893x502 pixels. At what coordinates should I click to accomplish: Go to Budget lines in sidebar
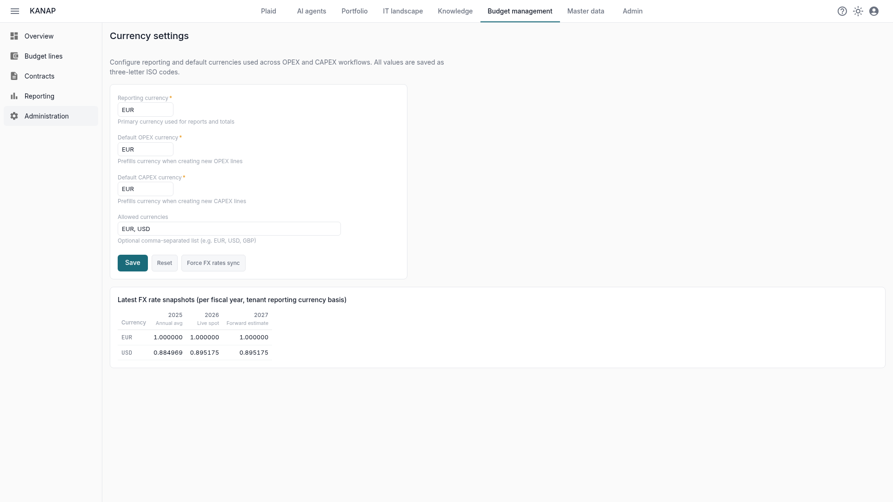coord(51,56)
